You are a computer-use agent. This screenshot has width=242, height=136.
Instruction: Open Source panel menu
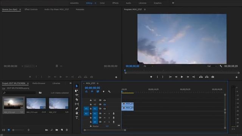20,9
